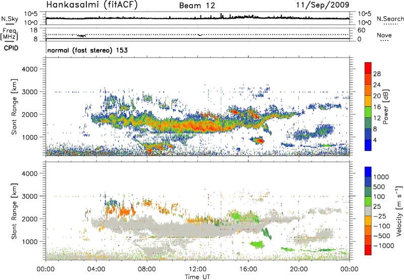This screenshot has height=280, width=404.
Task: Click the power scale value 4
Action: click(x=375, y=141)
